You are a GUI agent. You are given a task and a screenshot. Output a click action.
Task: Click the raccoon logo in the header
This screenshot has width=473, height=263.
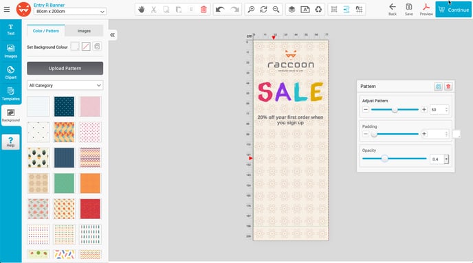point(23,10)
